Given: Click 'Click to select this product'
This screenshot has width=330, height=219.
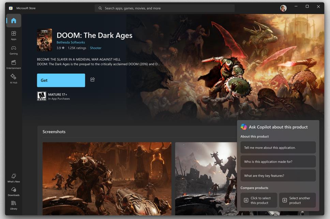Looking at the screenshot, I should click(x=259, y=200).
